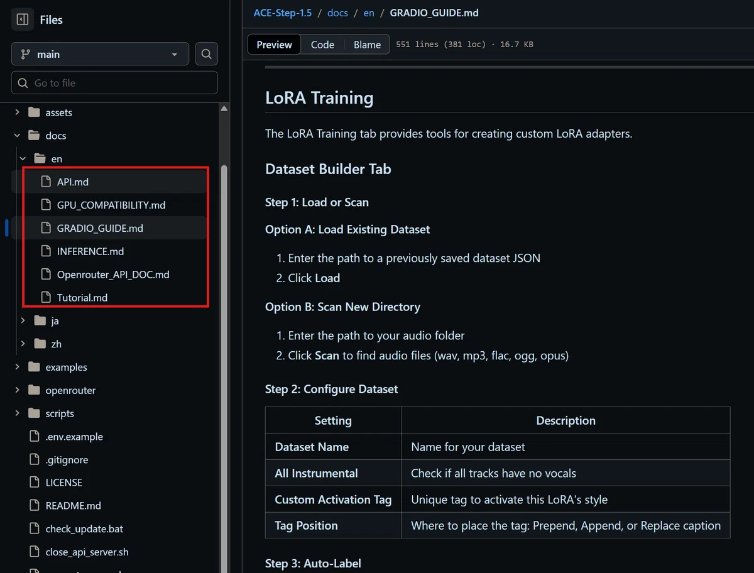Collapse the file tree side panel icon

point(23,19)
